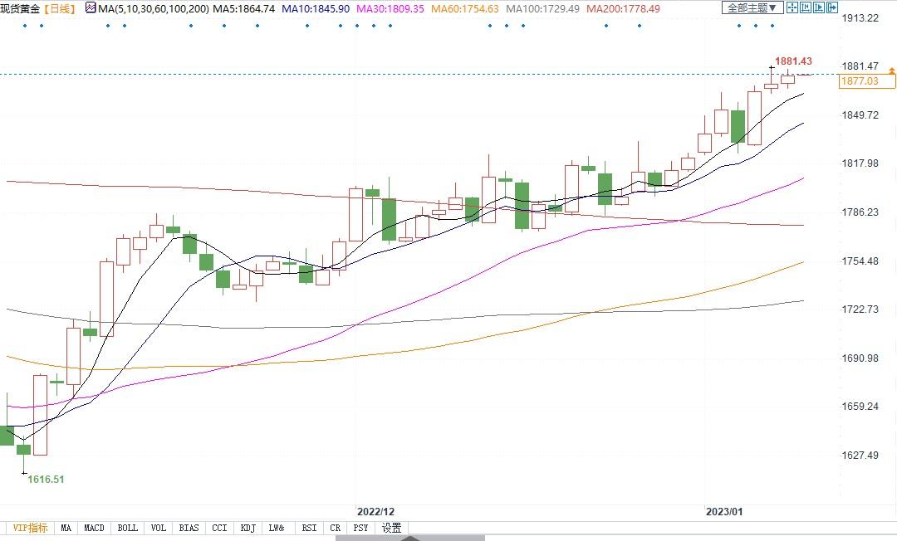Change the 日线 period selector
897x541 pixels.
click(59, 8)
